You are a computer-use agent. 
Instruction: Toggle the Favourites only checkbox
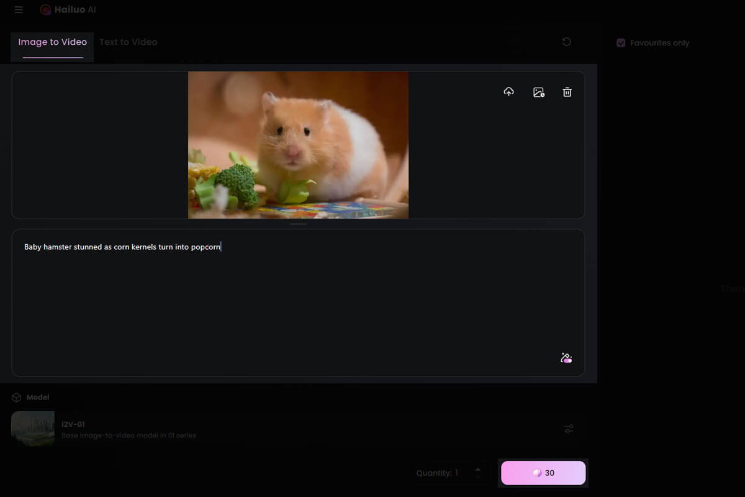[620, 43]
